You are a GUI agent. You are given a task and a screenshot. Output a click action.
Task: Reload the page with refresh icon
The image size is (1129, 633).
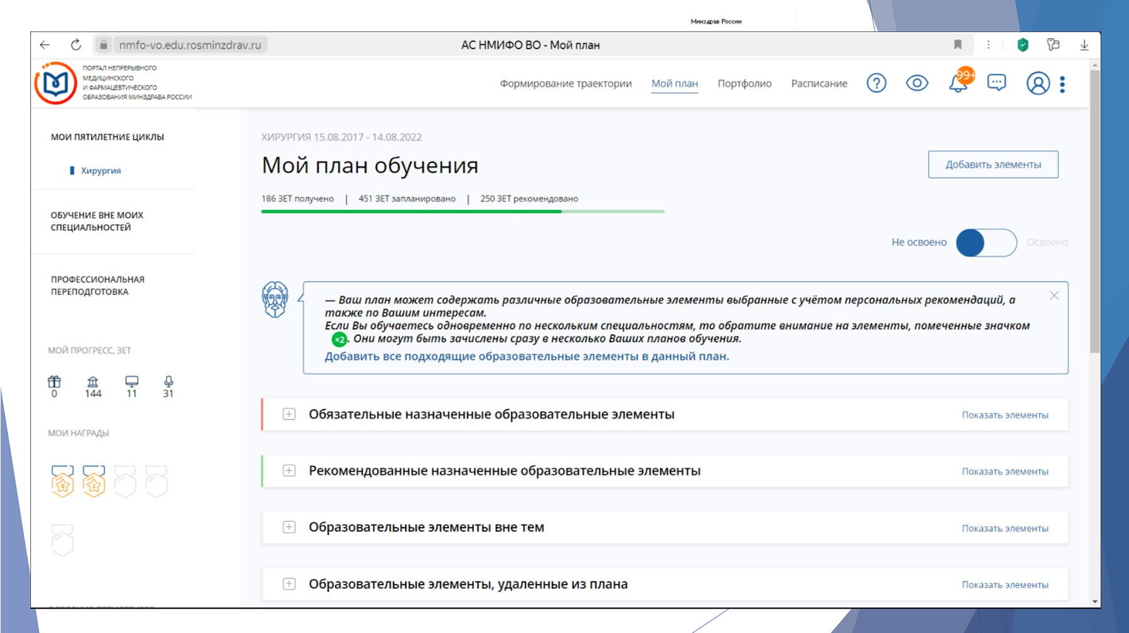coord(76,45)
